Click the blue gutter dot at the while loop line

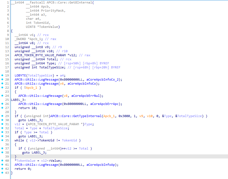coord(2,140)
